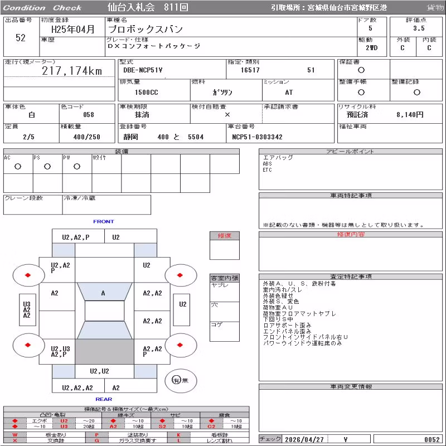The image size is (446, 446).
Task: Click the red diamond under 線キズ legend
Action: [113, 421]
